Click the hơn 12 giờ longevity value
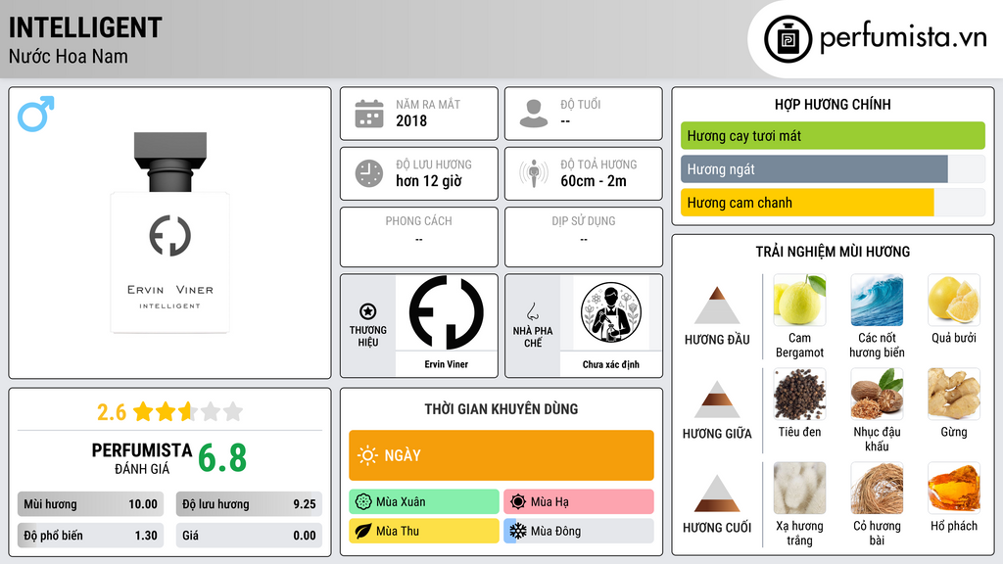 point(429,181)
